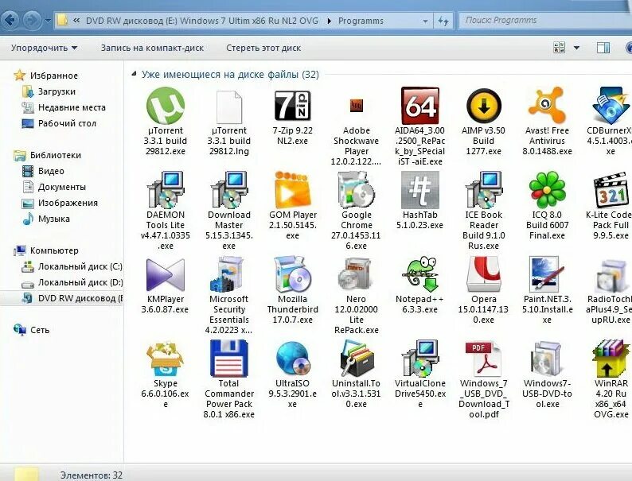Open recent pages dropdown beside navigation arrows

[48, 21]
